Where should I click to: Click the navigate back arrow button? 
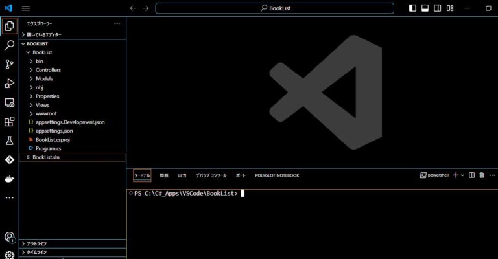(133, 8)
